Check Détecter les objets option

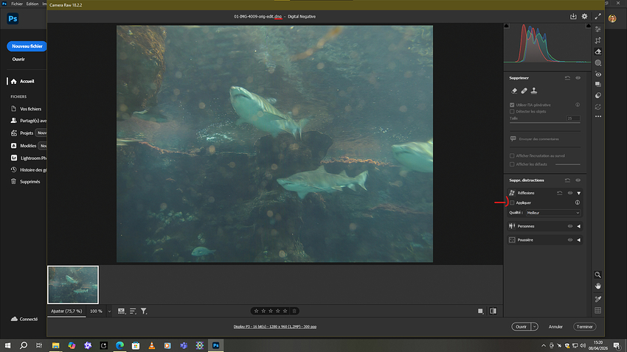pos(513,111)
